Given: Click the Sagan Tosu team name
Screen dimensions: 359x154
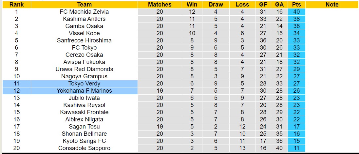Looking at the screenshot, I should [x=84, y=127].
